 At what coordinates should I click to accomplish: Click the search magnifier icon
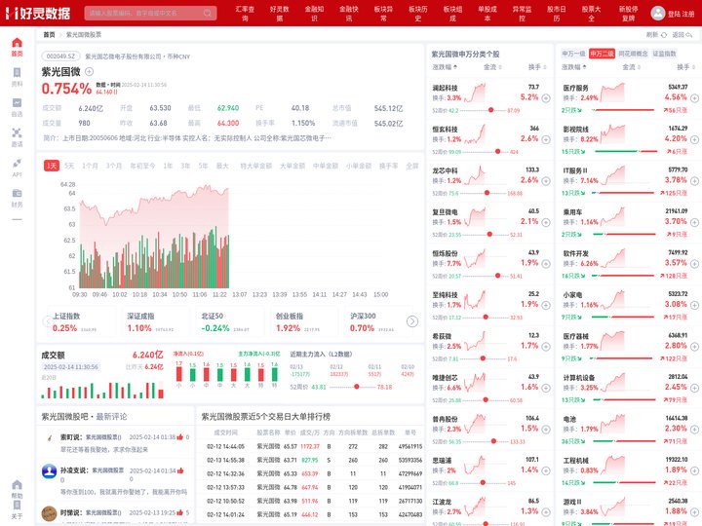click(x=208, y=13)
